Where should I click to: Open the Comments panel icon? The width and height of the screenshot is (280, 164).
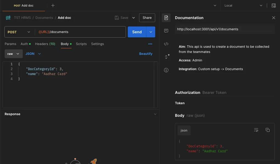coord(166,31)
